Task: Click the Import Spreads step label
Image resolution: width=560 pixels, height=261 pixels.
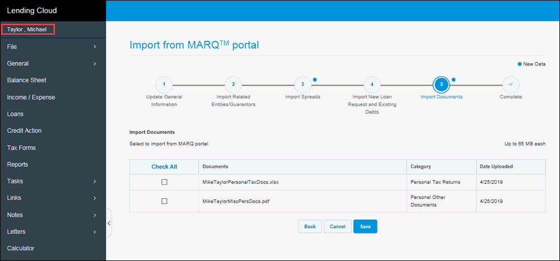Action: 303,97
